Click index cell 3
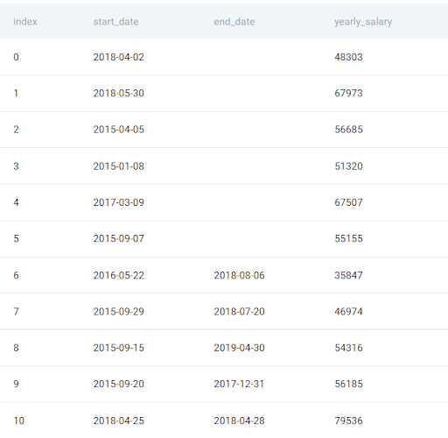 16,166
